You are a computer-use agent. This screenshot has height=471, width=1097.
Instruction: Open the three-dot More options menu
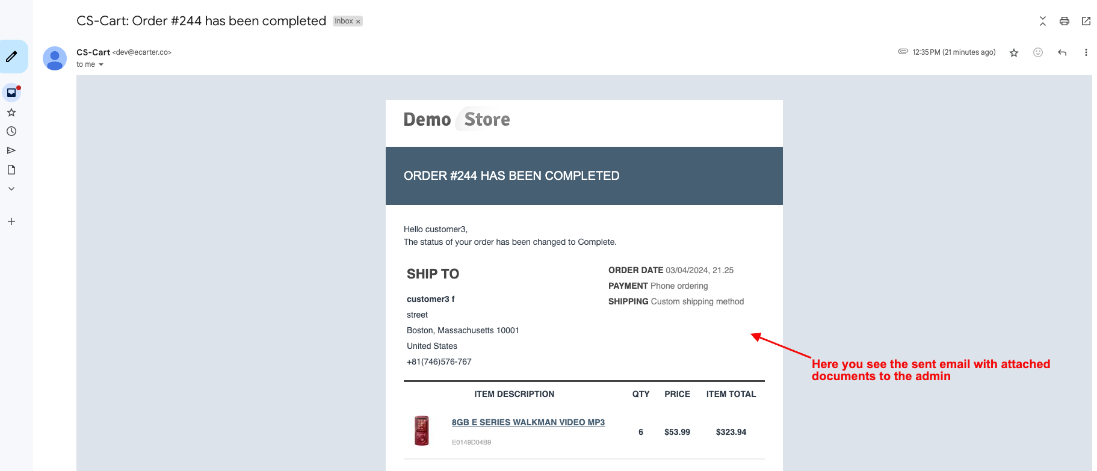[x=1086, y=52]
